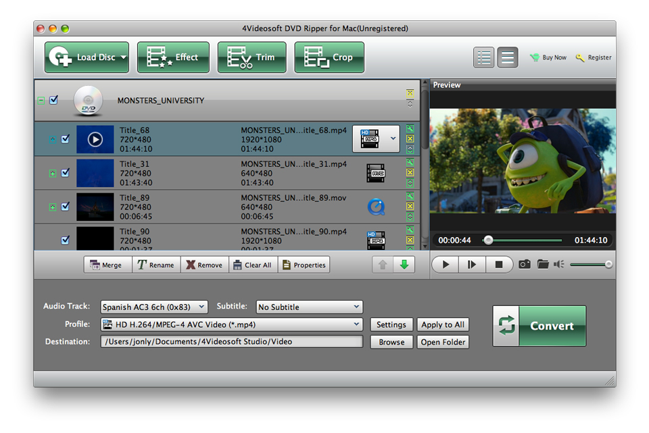Click the Merge button

107,265
